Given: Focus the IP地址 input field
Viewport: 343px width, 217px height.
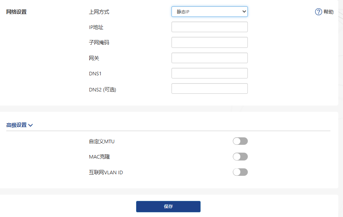Looking at the screenshot, I should (x=209, y=27).
